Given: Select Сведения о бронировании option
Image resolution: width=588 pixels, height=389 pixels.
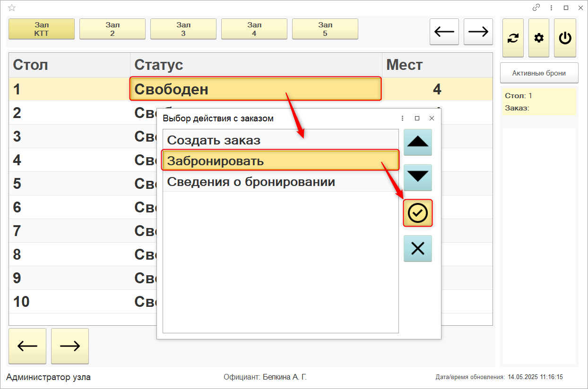Looking at the screenshot, I should click(281, 181).
